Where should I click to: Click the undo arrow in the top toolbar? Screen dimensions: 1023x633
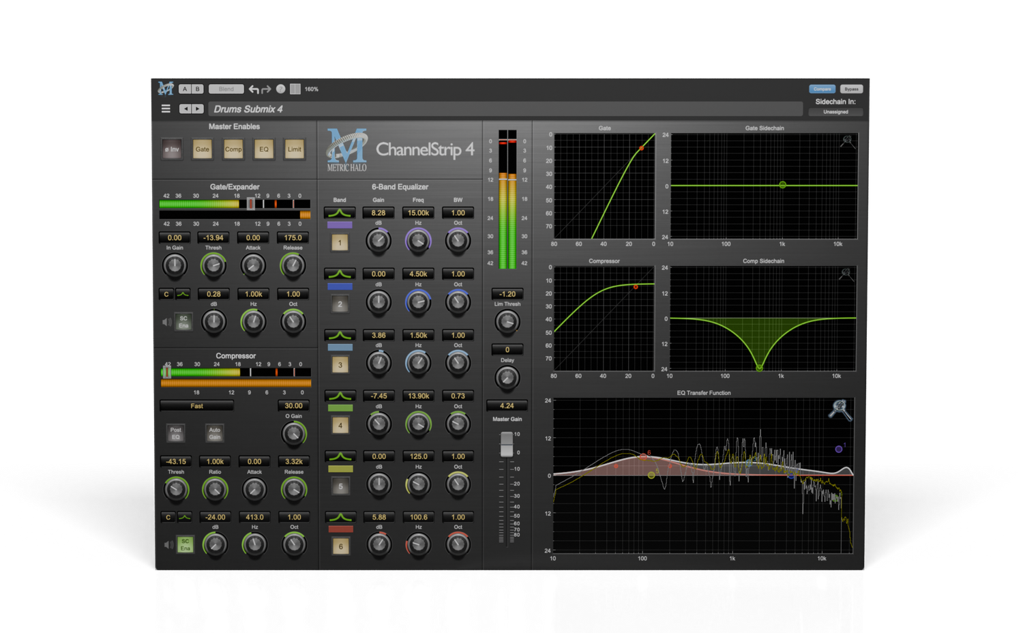point(254,89)
